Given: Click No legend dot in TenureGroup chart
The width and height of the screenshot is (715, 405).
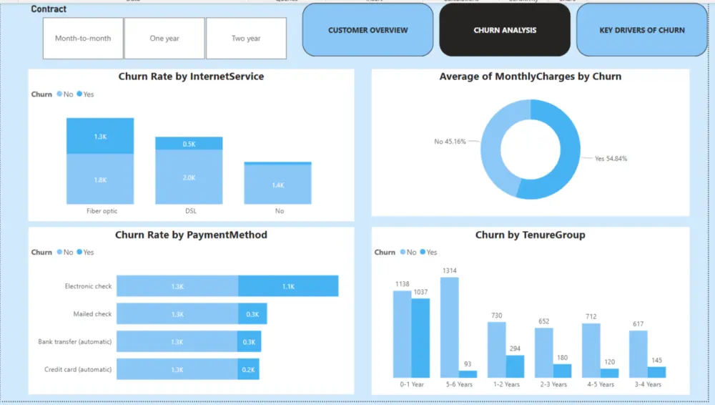Looking at the screenshot, I should tap(403, 252).
